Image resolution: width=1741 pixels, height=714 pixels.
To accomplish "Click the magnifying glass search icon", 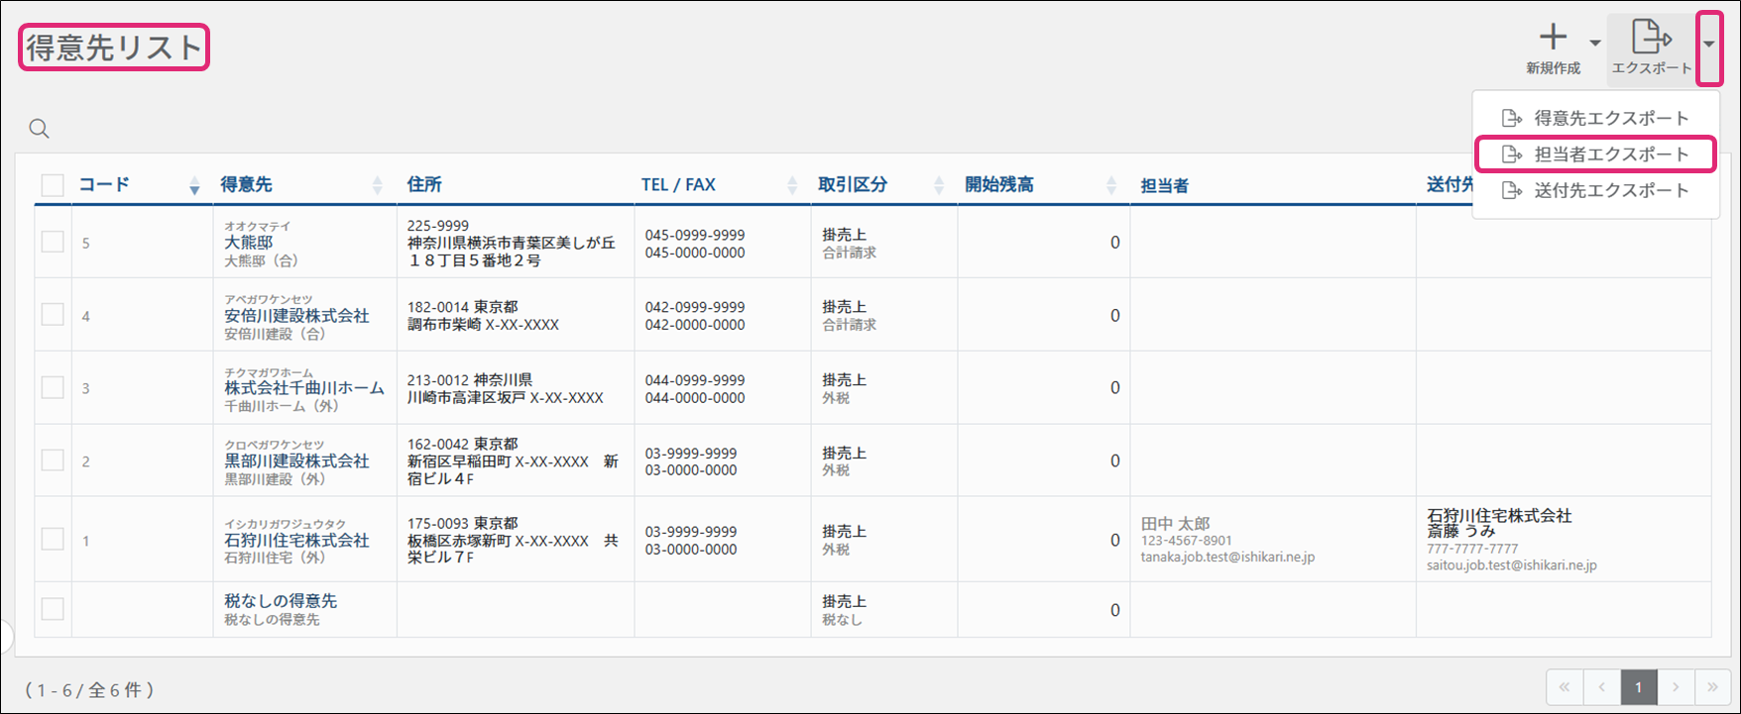I will tap(39, 129).
